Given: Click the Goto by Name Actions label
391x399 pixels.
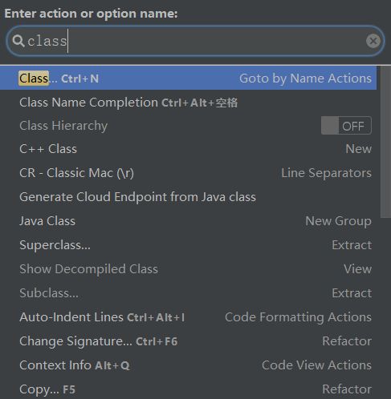Looking at the screenshot, I should 305,79.
